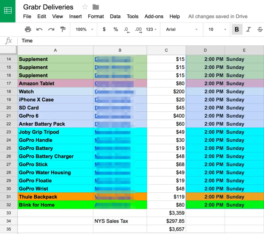264x234 pixels.
Task: Open the Arial font dropdown
Action: [x=182, y=29]
